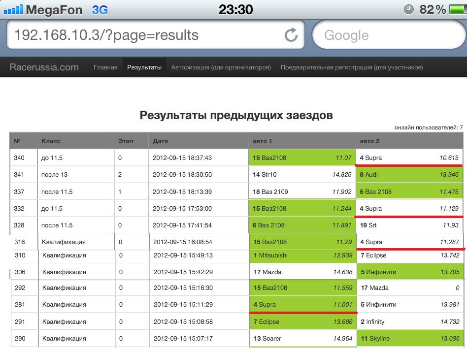Open the Racerussia.com brand link

[44, 67]
